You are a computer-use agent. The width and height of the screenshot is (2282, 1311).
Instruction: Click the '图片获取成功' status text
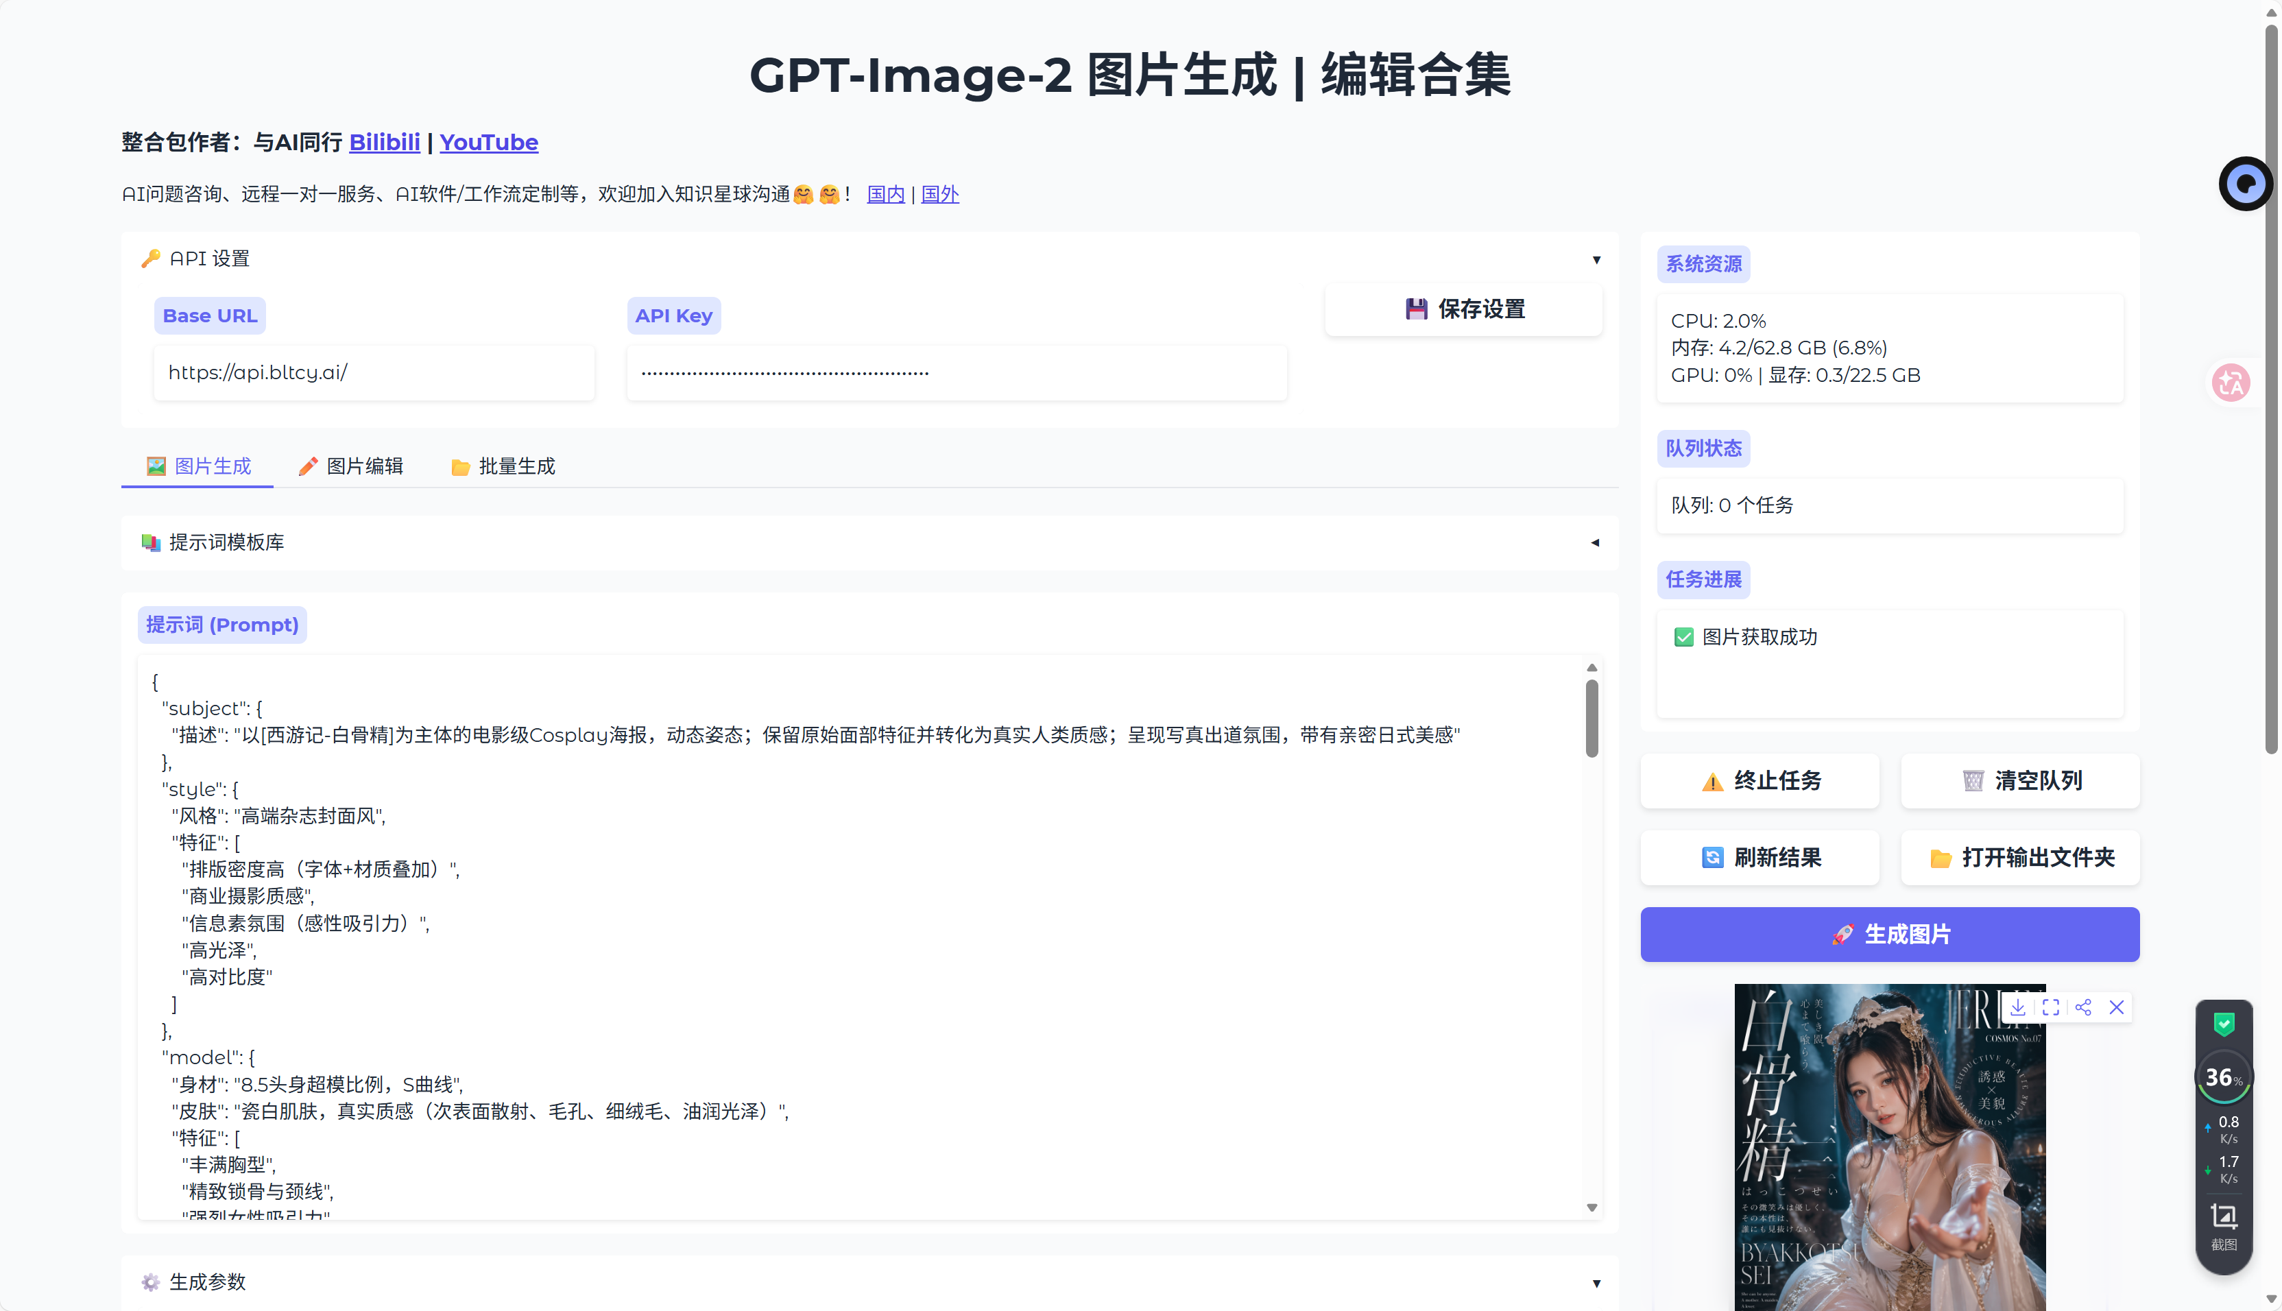(1760, 636)
